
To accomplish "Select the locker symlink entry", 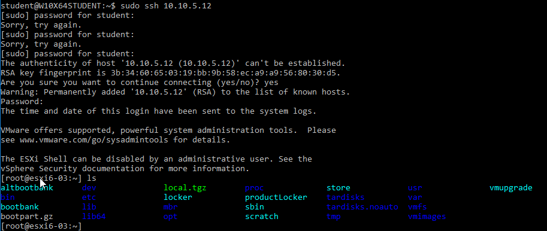I will pos(178,197).
